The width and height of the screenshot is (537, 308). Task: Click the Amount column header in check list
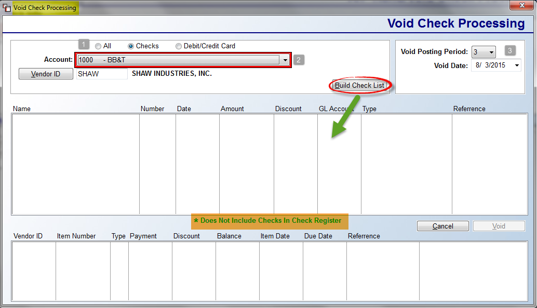coord(232,109)
